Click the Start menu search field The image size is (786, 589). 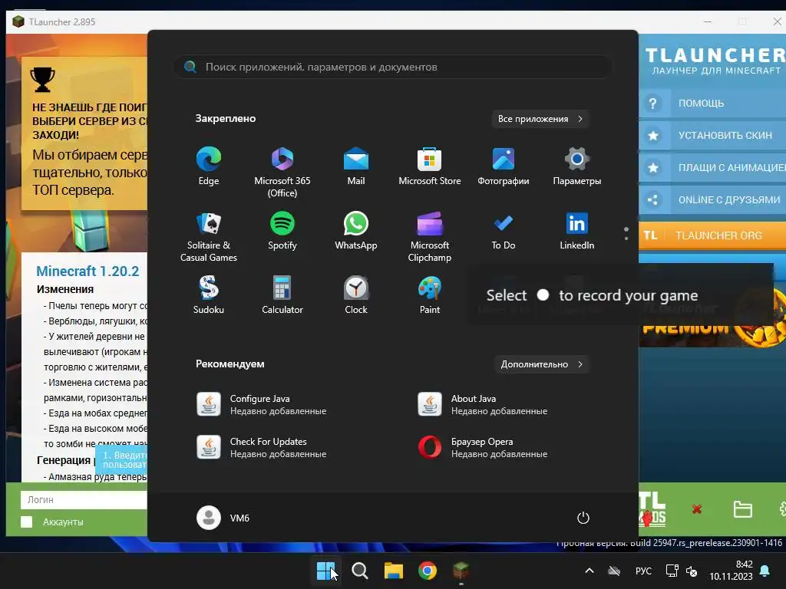393,67
